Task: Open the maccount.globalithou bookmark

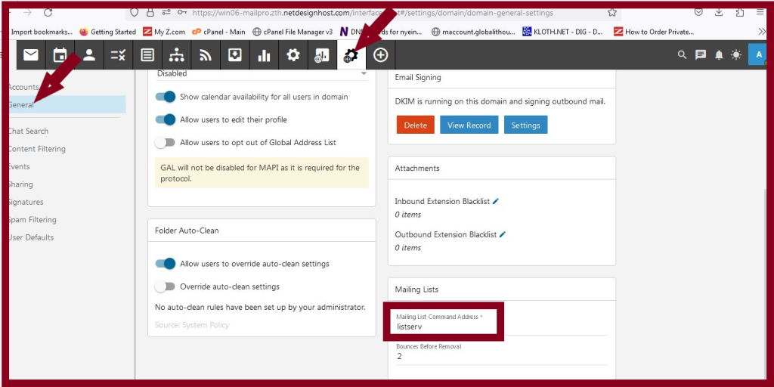Action: [x=473, y=32]
